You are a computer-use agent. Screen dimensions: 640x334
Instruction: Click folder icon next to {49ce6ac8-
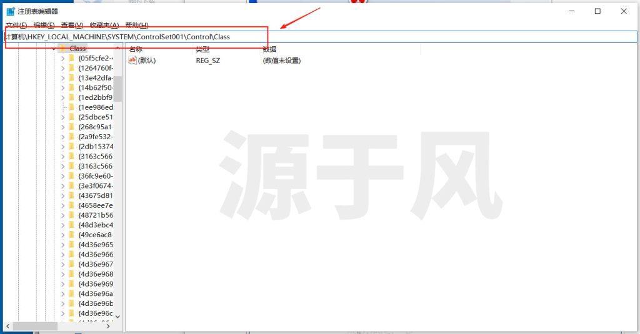(72, 235)
